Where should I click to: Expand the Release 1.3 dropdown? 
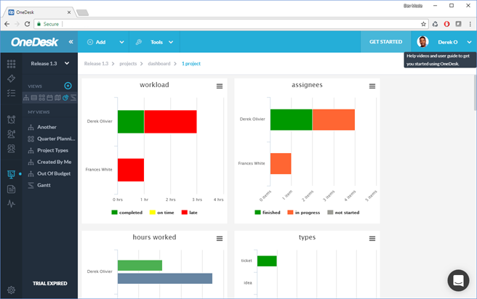click(67, 63)
